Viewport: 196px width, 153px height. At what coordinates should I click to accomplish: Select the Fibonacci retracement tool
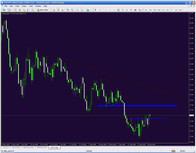[x=123, y=10]
